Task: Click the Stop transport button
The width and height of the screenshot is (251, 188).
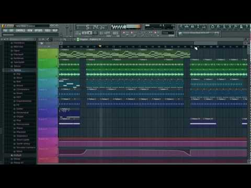Action: [x=89, y=33]
